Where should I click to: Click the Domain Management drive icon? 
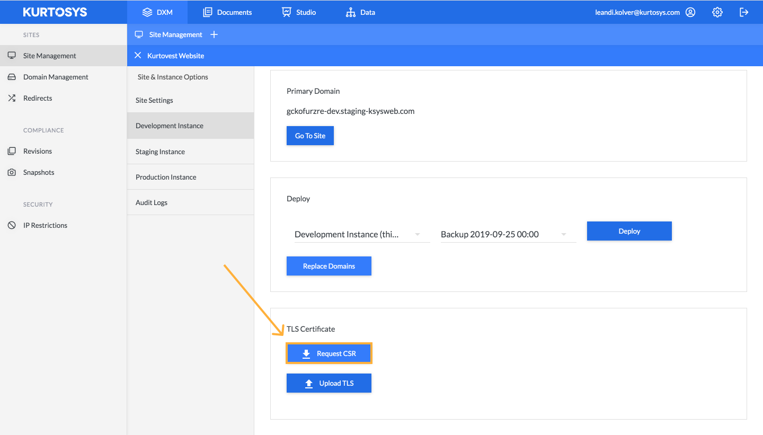(x=12, y=77)
